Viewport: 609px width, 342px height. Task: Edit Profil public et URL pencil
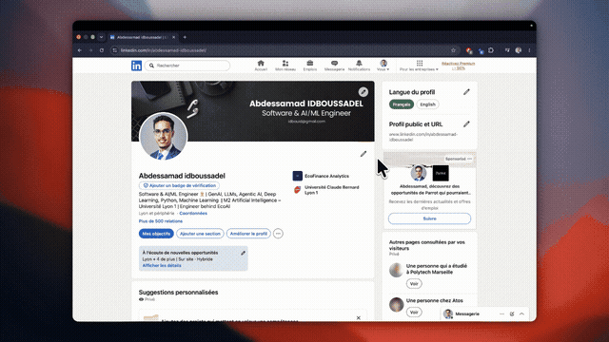[x=466, y=124]
